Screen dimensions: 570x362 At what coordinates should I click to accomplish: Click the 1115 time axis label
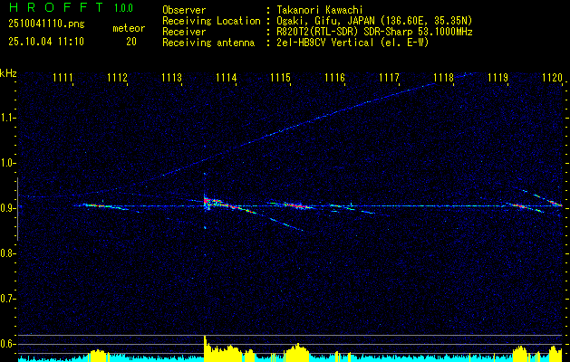280,78
